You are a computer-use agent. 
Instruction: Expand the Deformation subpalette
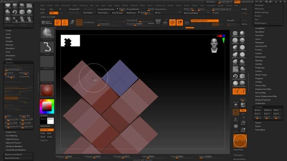point(261,57)
